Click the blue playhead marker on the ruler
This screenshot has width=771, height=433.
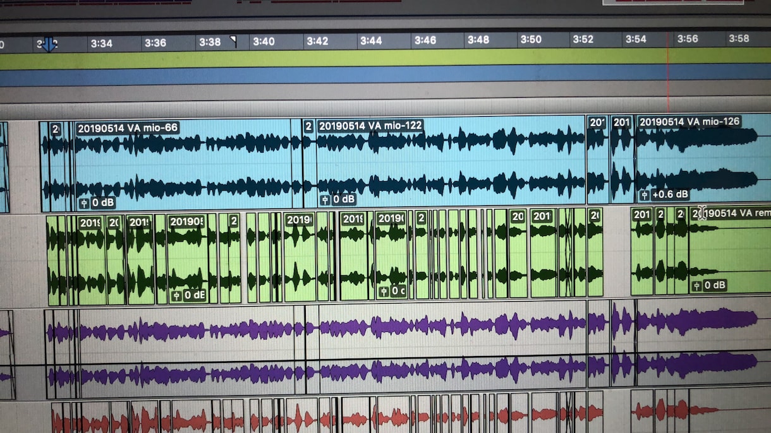coord(48,44)
